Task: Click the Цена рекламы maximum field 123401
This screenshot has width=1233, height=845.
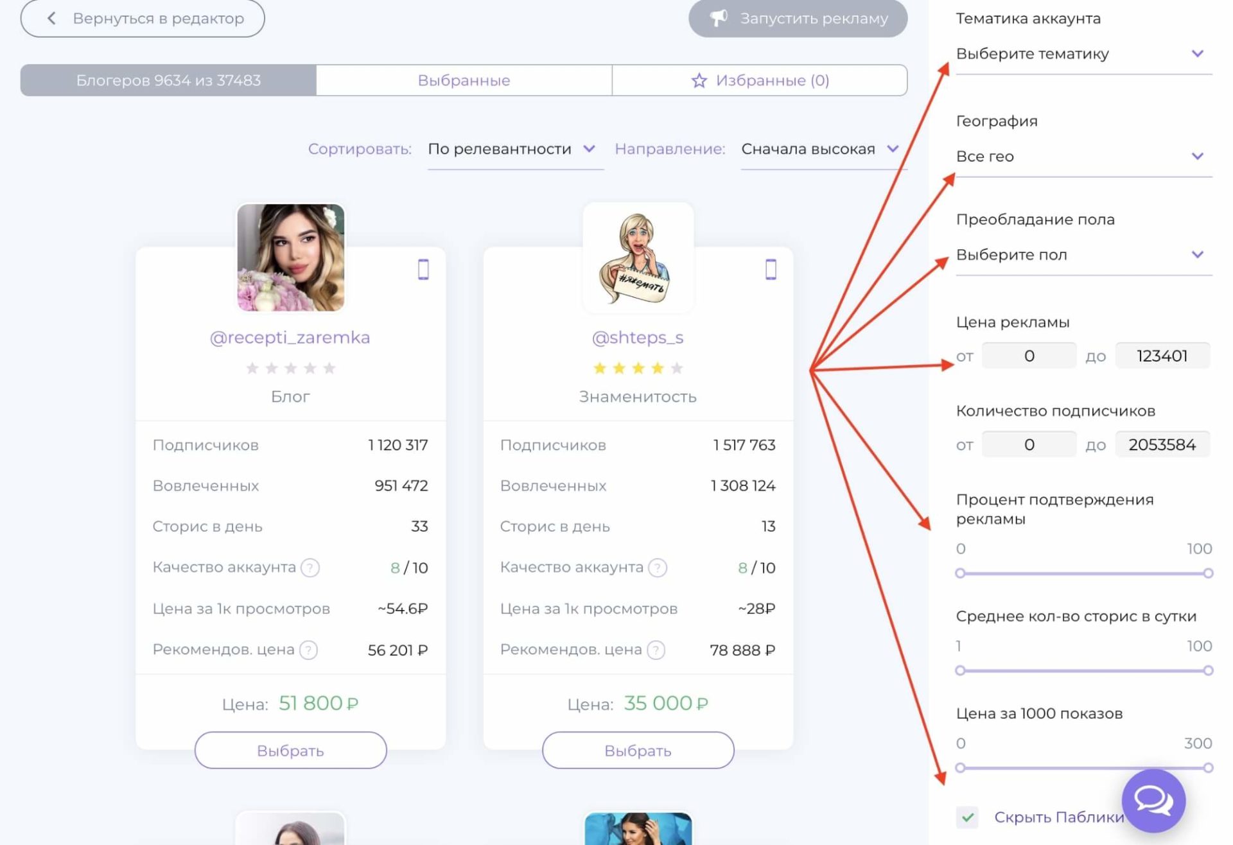Action: [1162, 356]
